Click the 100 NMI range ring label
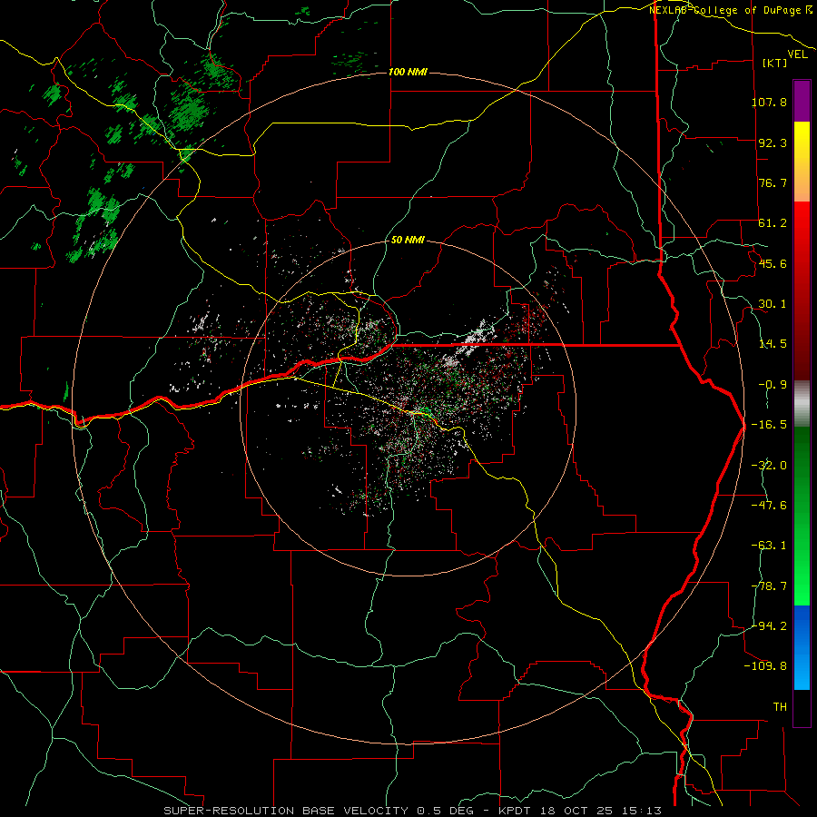The image size is (817, 817). [x=408, y=72]
